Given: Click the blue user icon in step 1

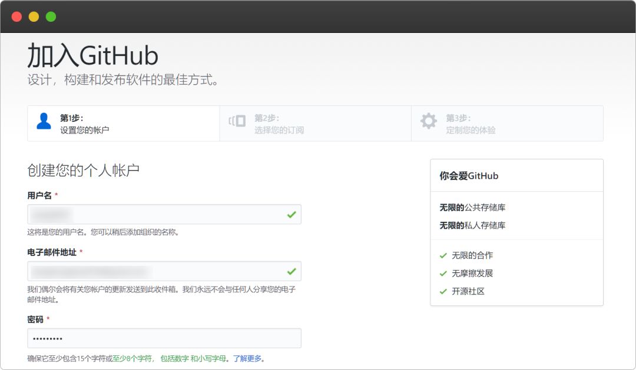Looking at the screenshot, I should pos(44,121).
